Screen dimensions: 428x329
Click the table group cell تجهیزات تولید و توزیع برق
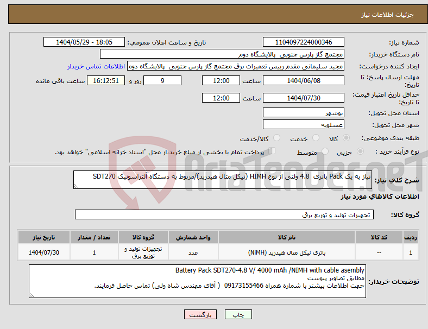[x=143, y=252]
